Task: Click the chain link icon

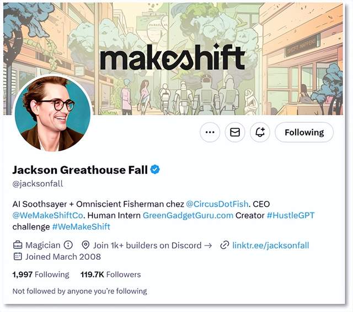Action: (x=224, y=245)
